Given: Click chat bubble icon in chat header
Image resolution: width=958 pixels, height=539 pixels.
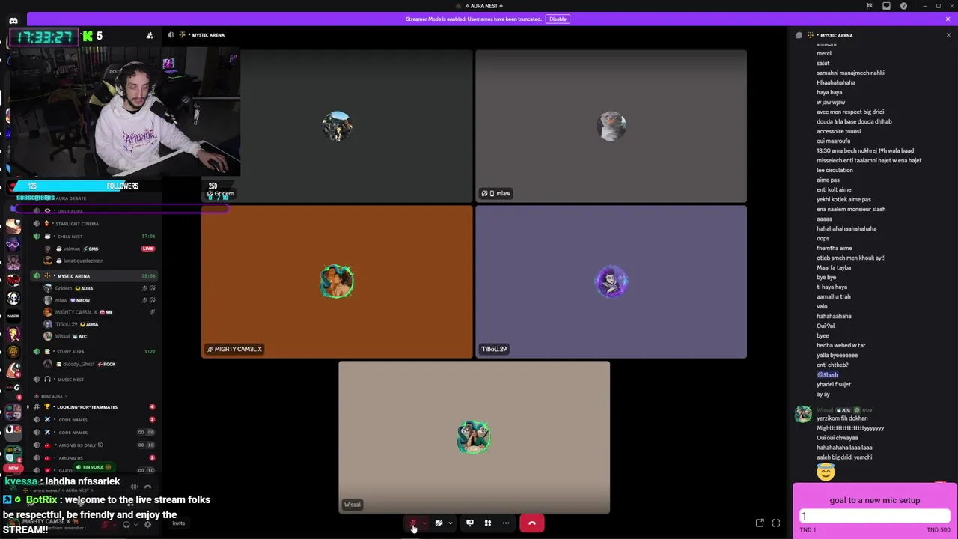Looking at the screenshot, I should pos(799,35).
